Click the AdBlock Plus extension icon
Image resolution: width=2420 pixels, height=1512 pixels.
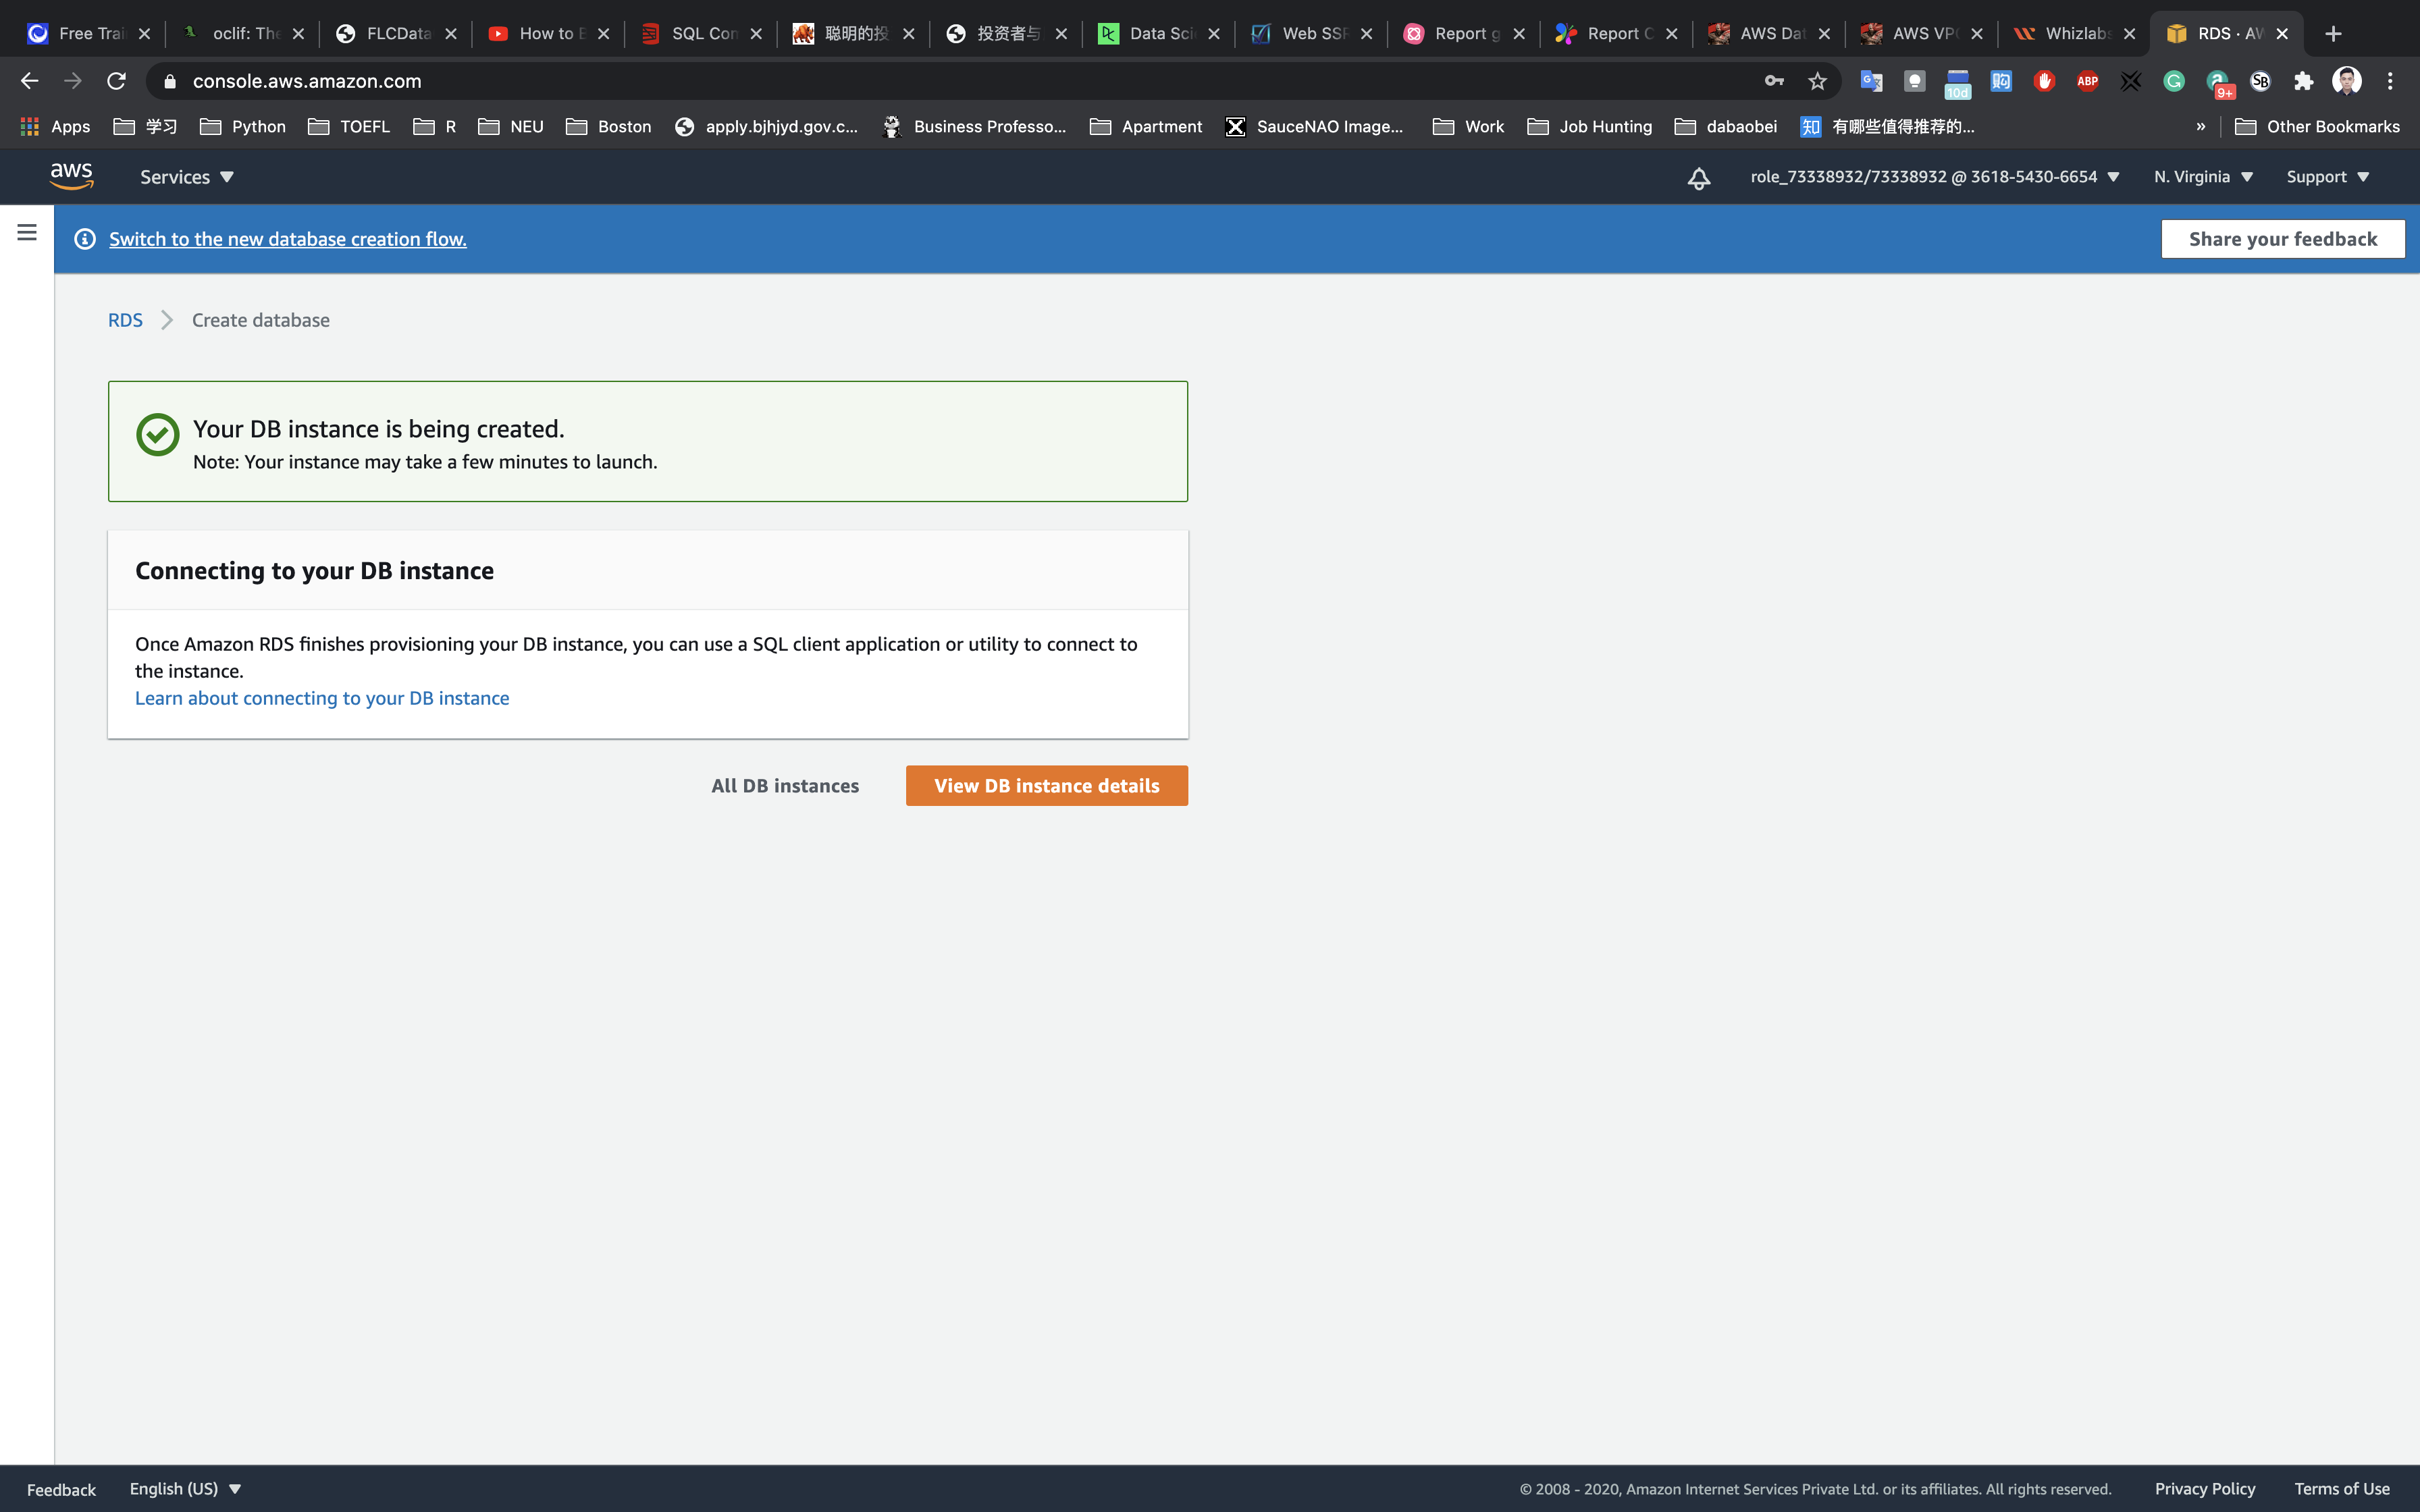[2087, 81]
